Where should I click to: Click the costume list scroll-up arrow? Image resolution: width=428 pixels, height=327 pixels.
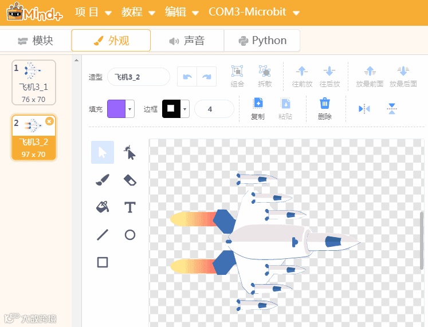(76, 60)
